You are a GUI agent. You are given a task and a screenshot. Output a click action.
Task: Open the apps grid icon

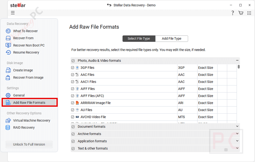tap(249, 13)
